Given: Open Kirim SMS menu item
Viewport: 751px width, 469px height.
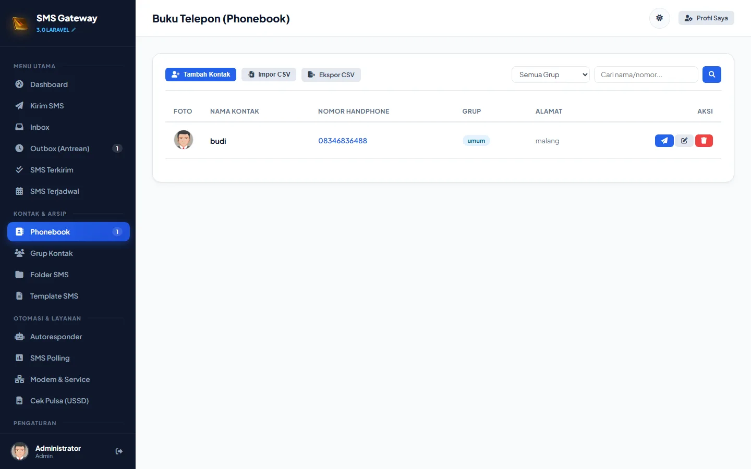Looking at the screenshot, I should pos(68,106).
